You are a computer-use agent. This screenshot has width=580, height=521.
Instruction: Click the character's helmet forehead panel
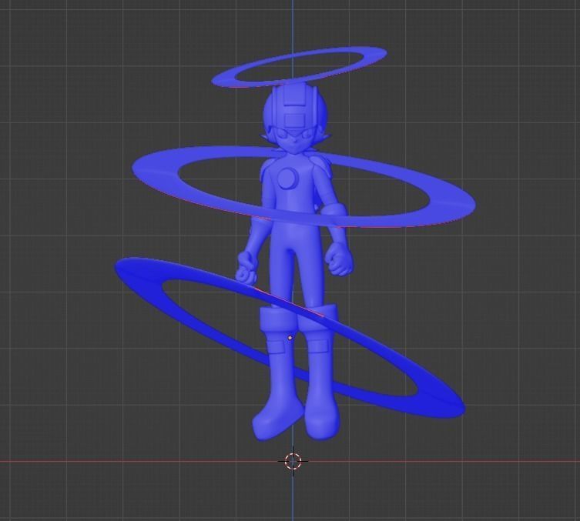295,121
